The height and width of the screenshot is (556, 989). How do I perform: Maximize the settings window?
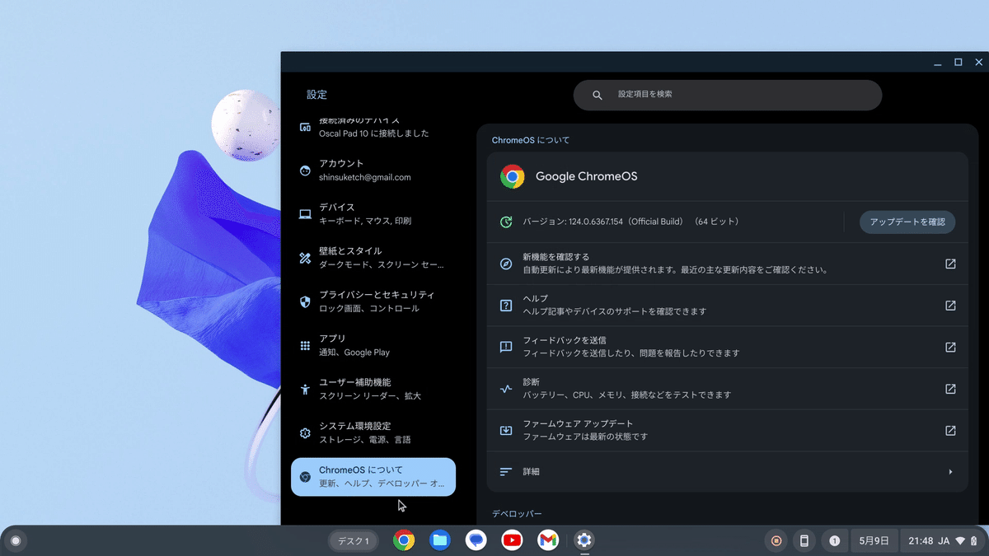959,63
